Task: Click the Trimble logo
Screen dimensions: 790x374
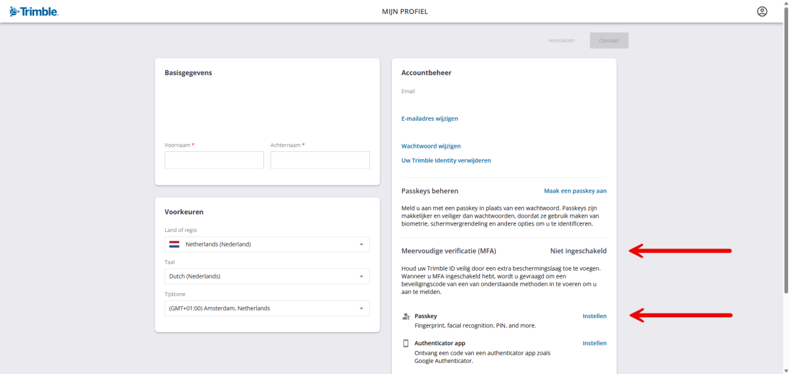Action: (34, 11)
